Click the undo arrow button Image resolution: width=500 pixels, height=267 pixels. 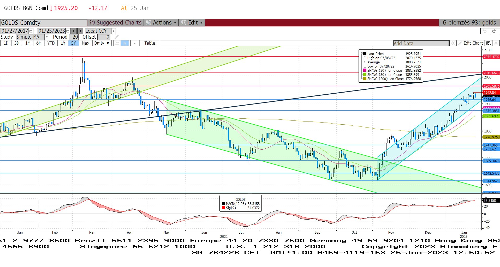(x=485, y=31)
